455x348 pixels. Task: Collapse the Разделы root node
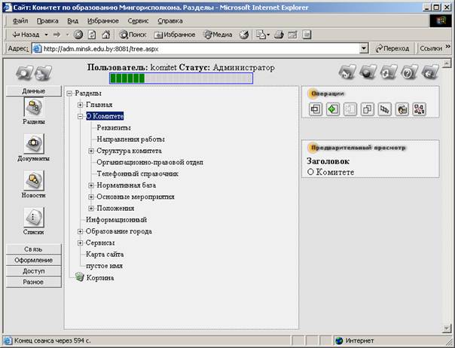click(69, 93)
